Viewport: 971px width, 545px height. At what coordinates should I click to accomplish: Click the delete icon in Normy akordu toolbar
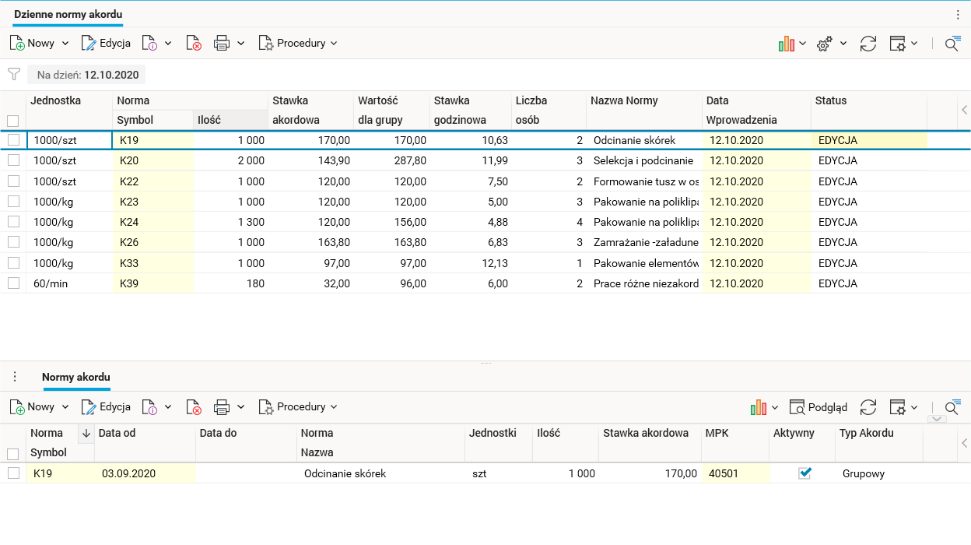click(194, 407)
